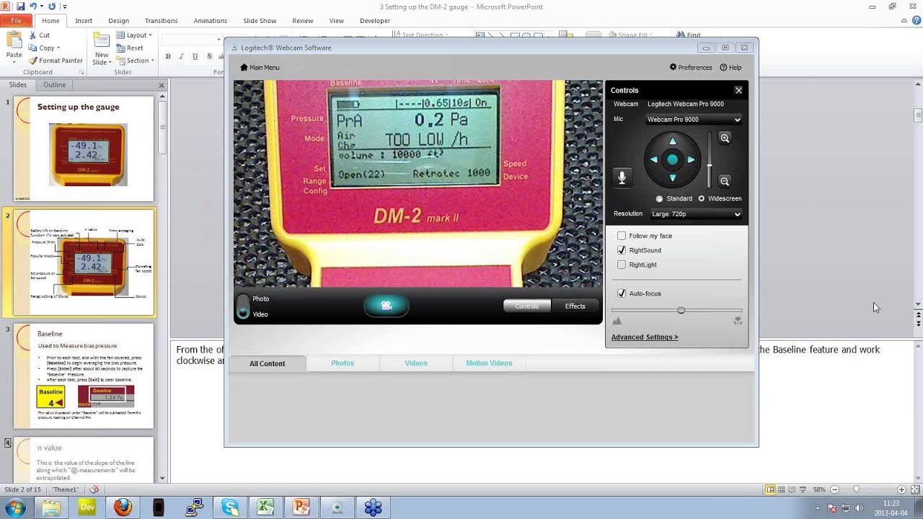Open the File tab
The image size is (923, 519).
pyautogui.click(x=15, y=21)
